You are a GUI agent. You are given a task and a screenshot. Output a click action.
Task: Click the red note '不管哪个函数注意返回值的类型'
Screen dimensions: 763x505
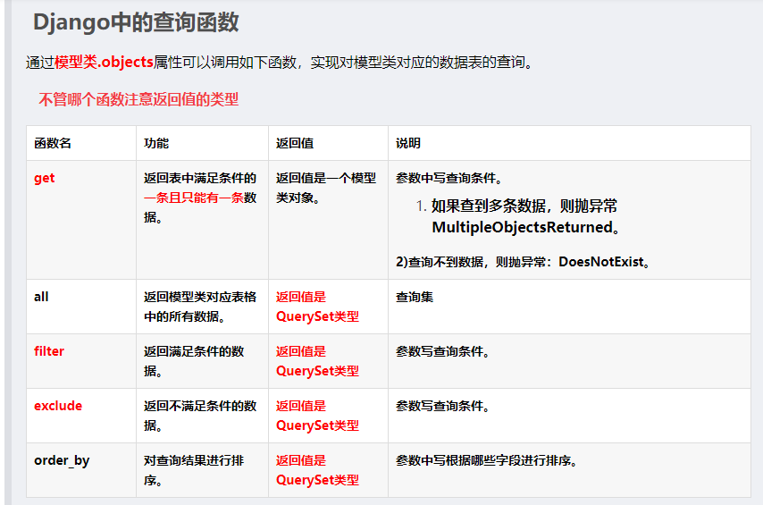pos(138,99)
